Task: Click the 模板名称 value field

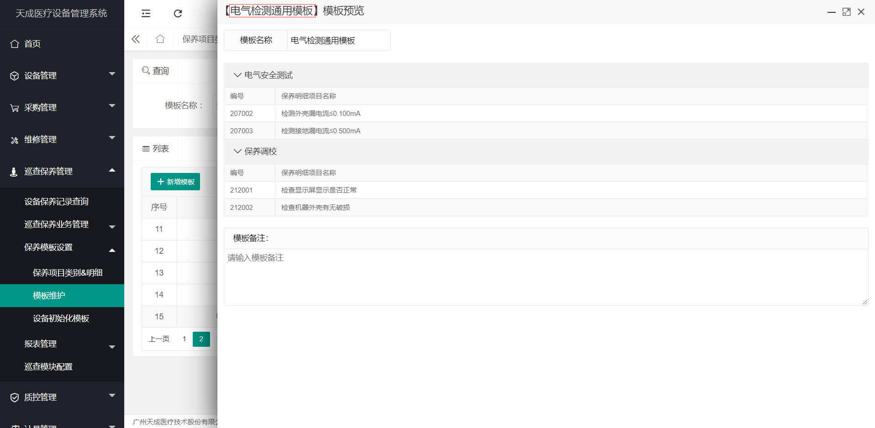Action: click(x=339, y=40)
